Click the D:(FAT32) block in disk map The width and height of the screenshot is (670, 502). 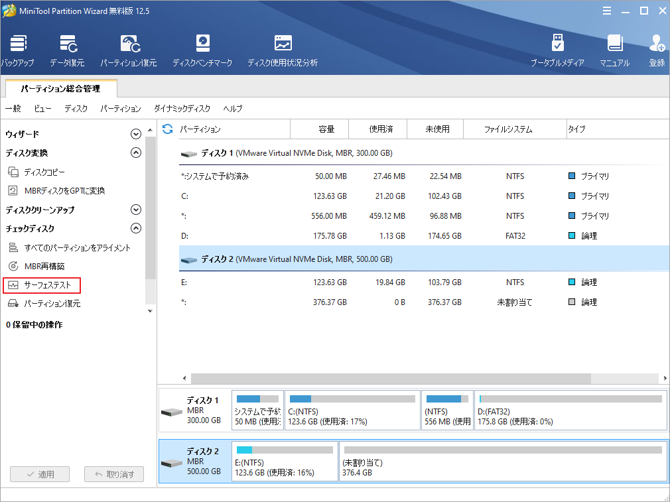pos(571,410)
